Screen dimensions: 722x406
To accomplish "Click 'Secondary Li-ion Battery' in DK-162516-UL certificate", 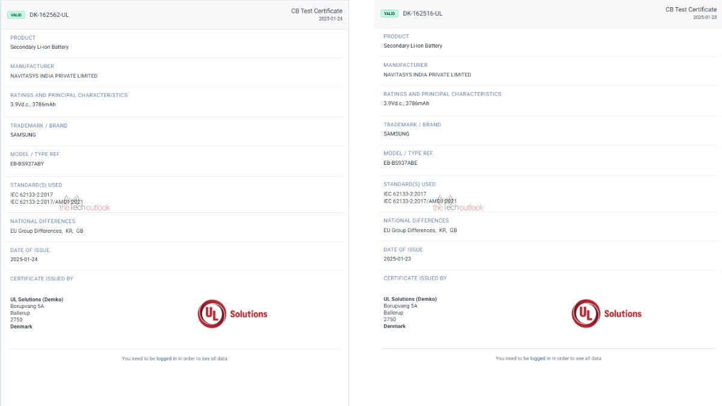I will pos(413,46).
